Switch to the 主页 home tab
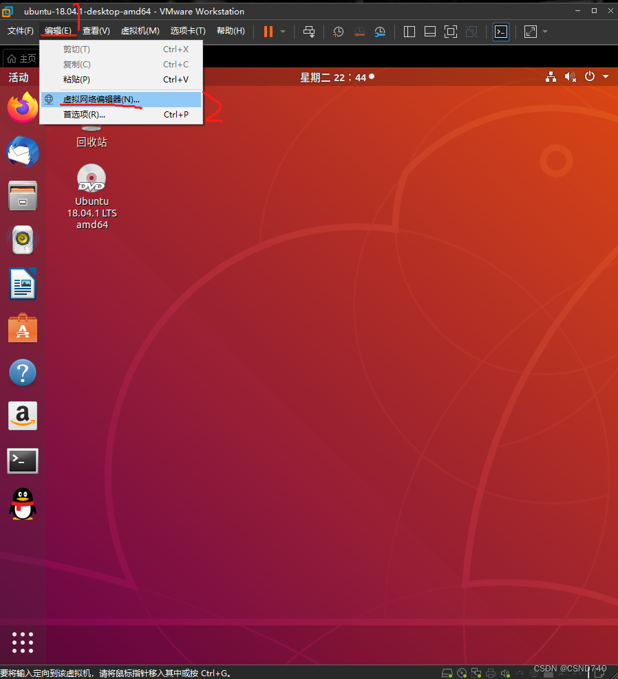Image resolution: width=618 pixels, height=679 pixels. tap(22, 58)
